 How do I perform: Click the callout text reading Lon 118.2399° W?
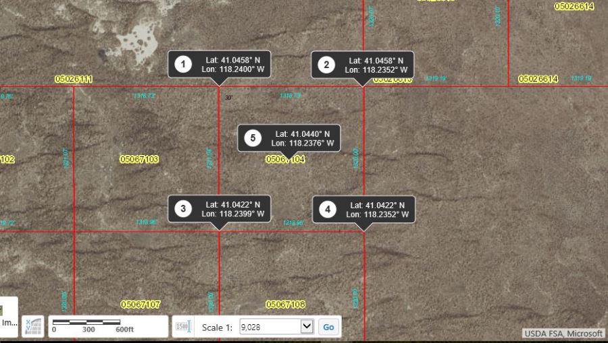tap(232, 214)
